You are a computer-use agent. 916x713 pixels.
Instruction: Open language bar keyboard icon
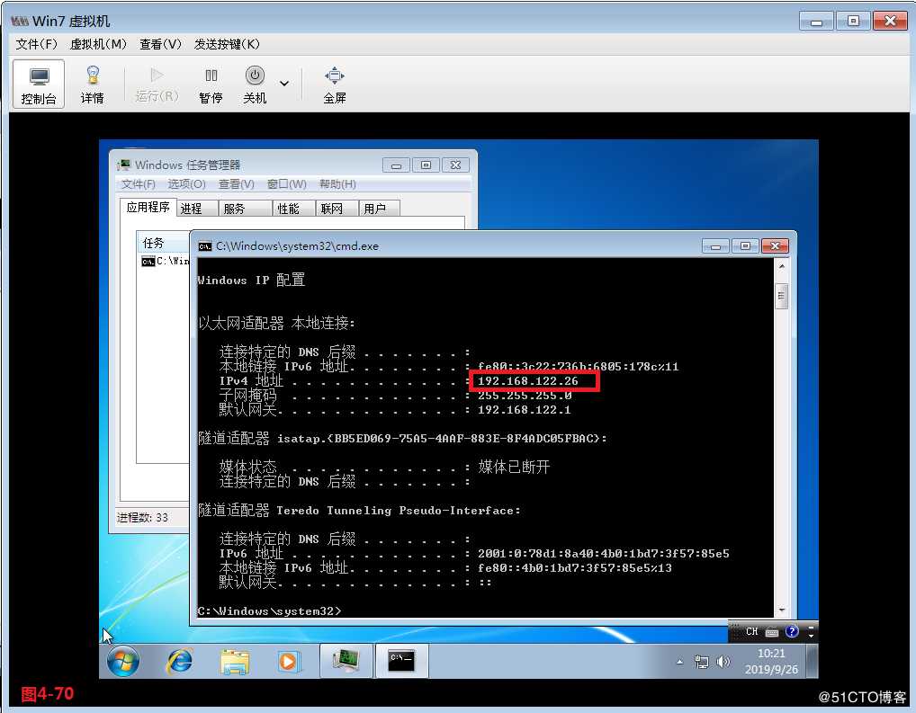(x=772, y=632)
